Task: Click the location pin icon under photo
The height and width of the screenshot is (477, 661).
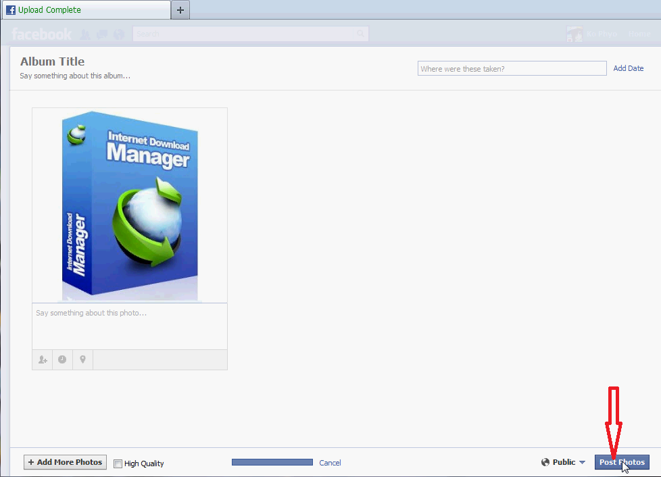Action: 82,359
